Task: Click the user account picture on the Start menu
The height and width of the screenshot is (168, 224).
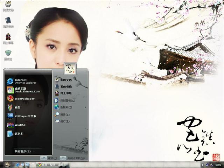Action: click(x=70, y=68)
